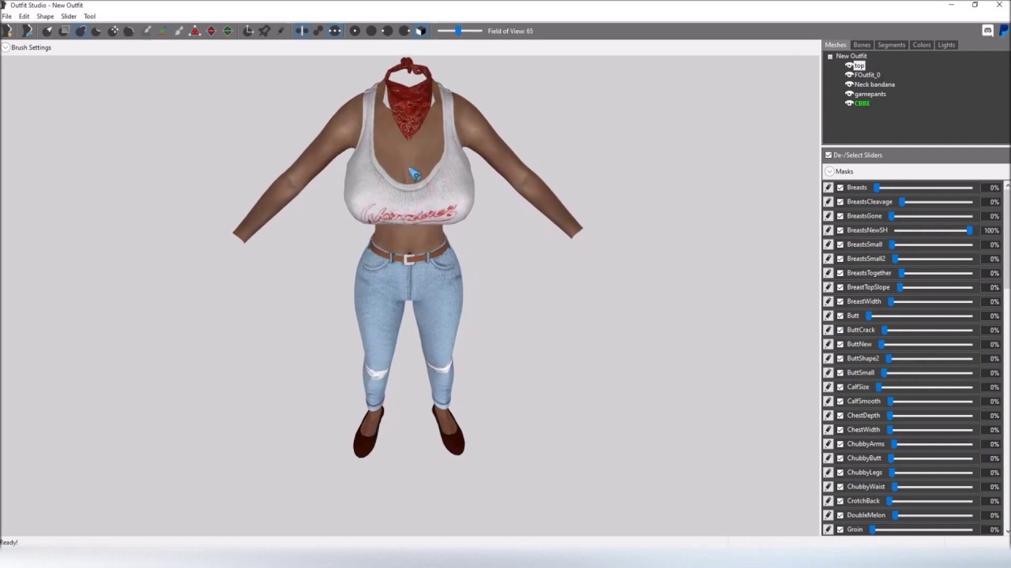Switch to the Bones tab
The image size is (1011, 568).
862,45
